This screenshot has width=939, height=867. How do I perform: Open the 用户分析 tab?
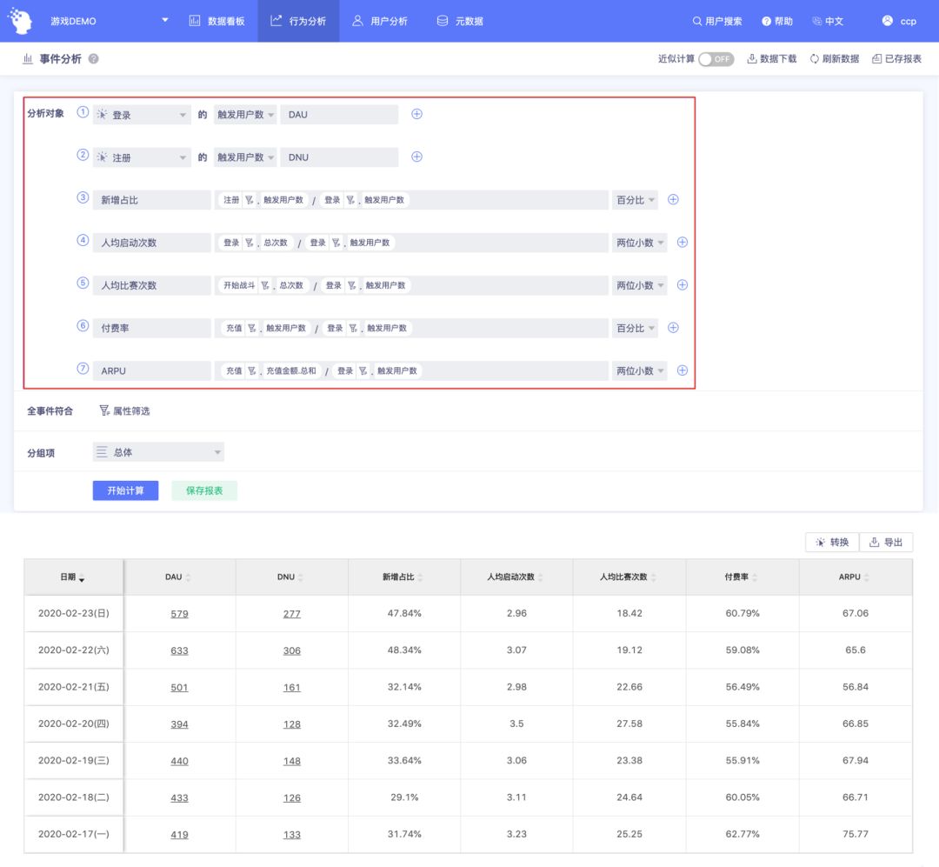point(380,21)
